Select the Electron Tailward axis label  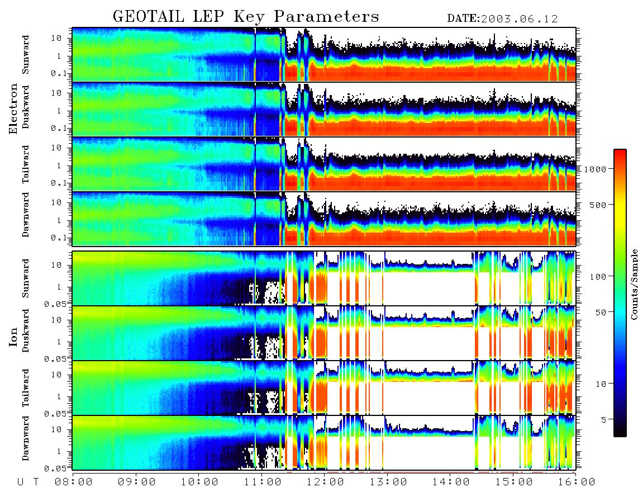pyautogui.click(x=26, y=164)
